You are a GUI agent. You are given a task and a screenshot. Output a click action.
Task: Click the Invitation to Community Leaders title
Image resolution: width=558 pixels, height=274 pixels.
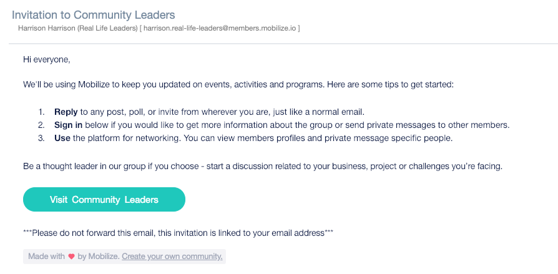tap(93, 15)
